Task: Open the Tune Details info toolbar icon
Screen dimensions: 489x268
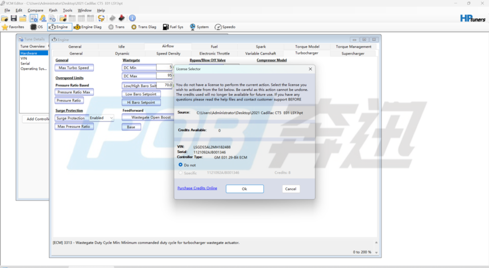Action: [34, 18]
